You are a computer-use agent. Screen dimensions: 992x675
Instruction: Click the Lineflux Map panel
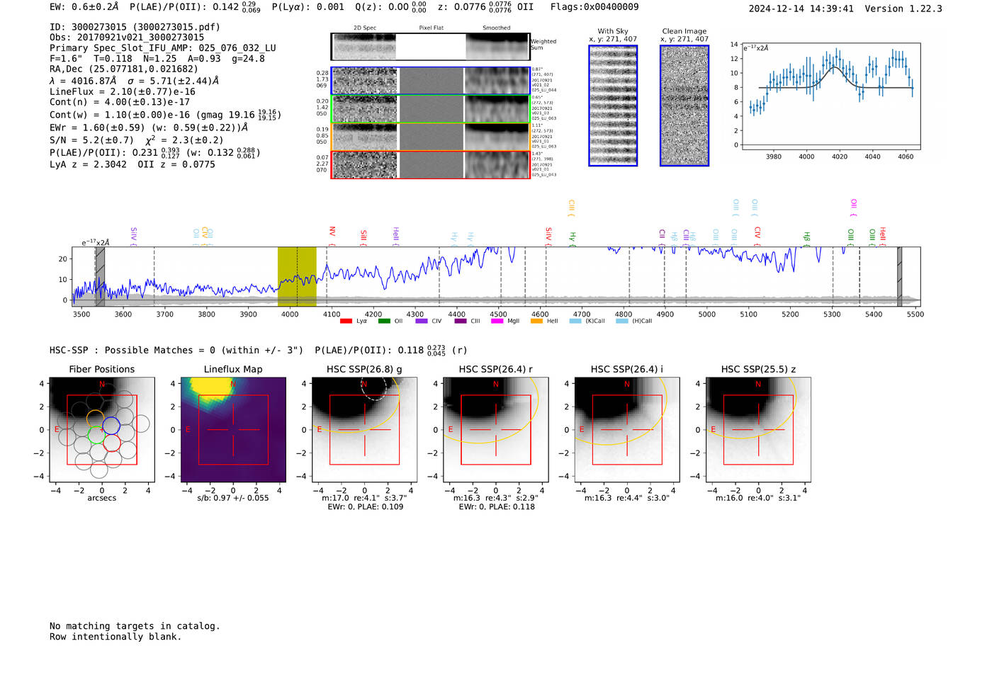click(x=233, y=430)
